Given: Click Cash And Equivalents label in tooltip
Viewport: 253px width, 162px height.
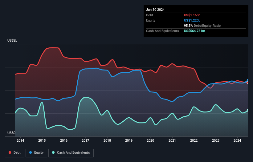Looking at the screenshot, I should tap(162, 31).
